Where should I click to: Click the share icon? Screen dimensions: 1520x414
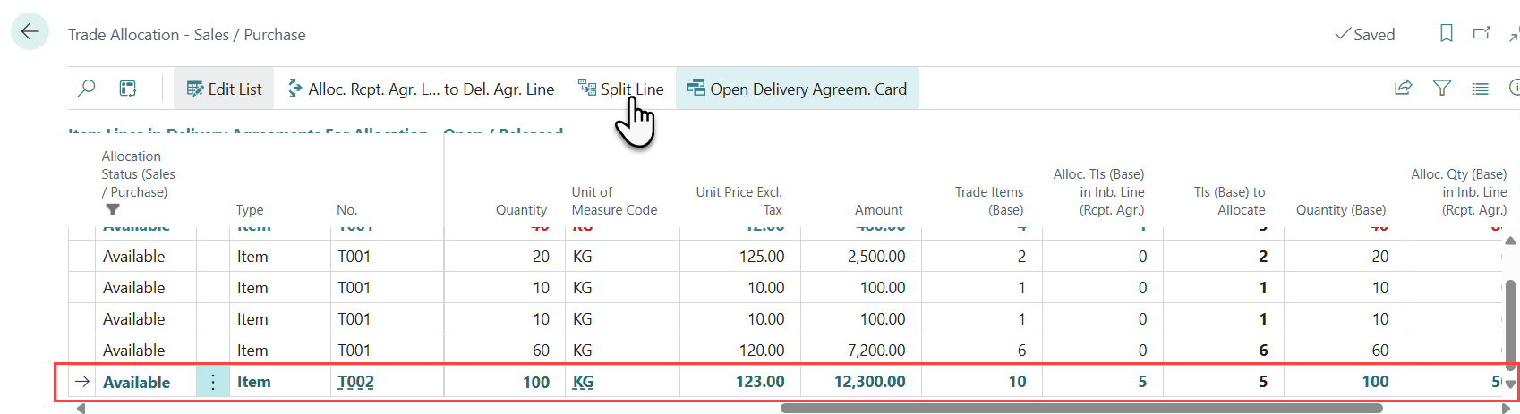[1403, 88]
